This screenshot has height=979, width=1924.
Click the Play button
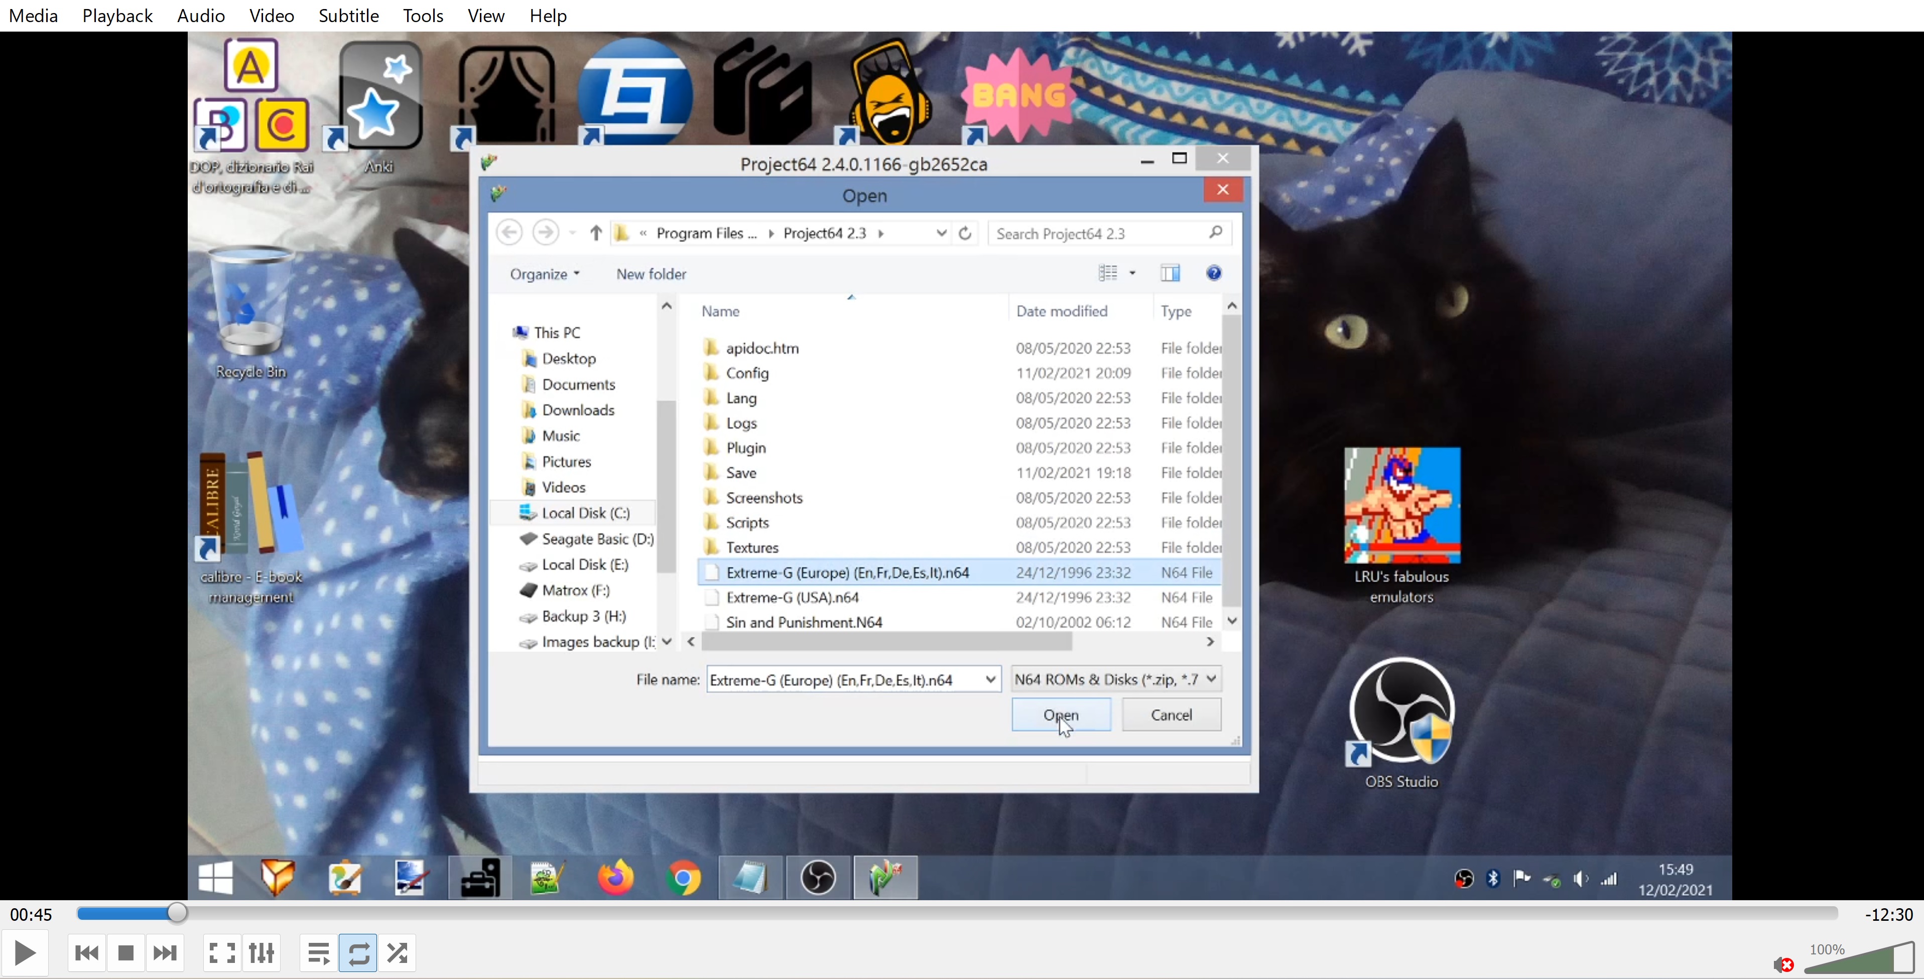coord(25,953)
